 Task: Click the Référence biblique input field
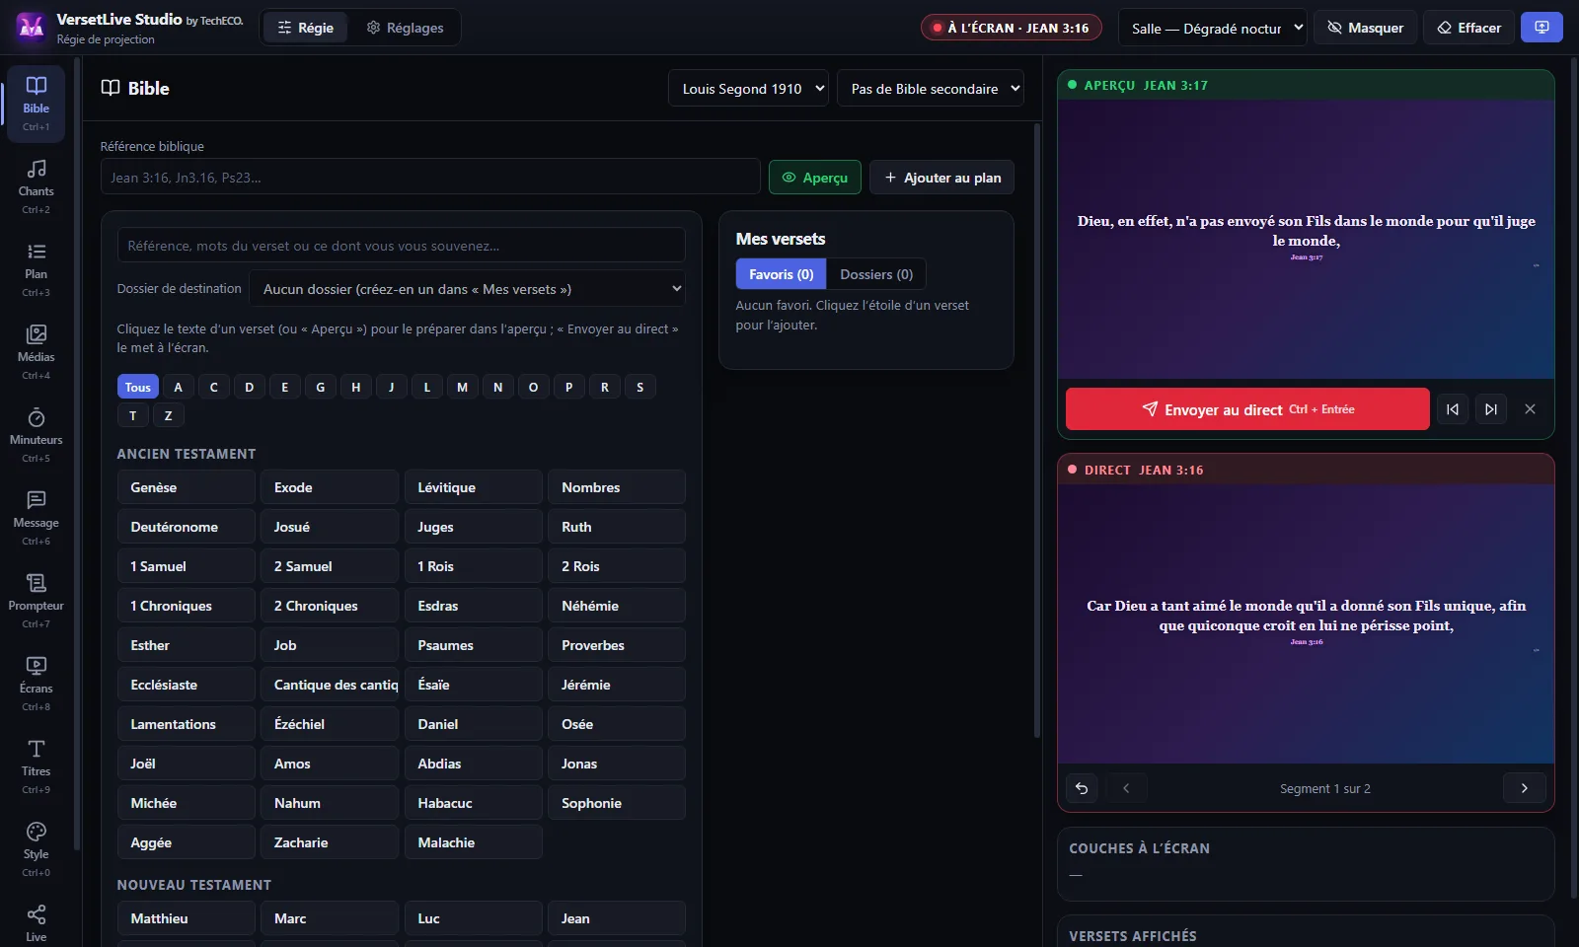point(430,178)
